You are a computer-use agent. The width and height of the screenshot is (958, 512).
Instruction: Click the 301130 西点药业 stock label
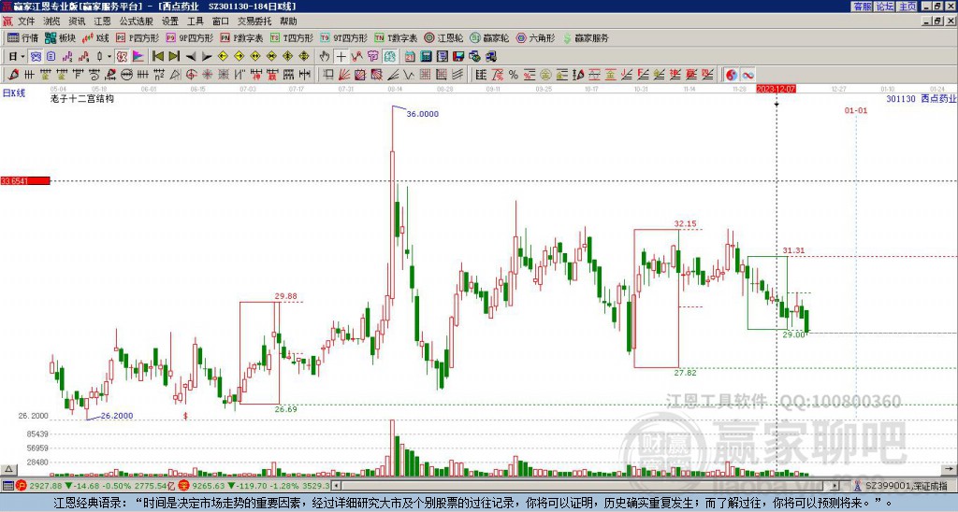pos(921,99)
